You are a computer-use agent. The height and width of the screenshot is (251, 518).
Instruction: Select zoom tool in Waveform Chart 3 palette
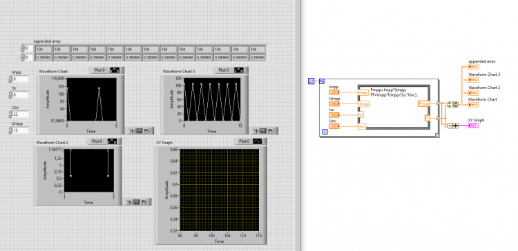[263, 130]
